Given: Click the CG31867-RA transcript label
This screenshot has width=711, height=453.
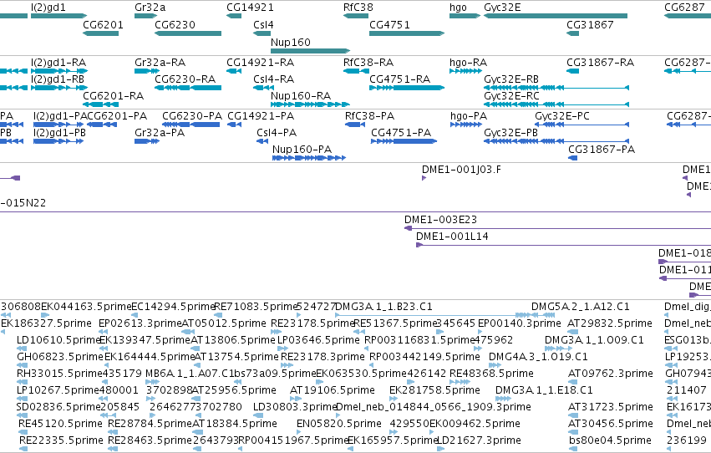Looking at the screenshot, I should tap(601, 62).
